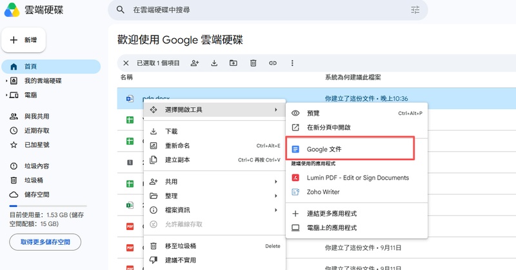Expand the 共用 submenu arrow
This screenshot has height=270, width=516.
pos(276,182)
